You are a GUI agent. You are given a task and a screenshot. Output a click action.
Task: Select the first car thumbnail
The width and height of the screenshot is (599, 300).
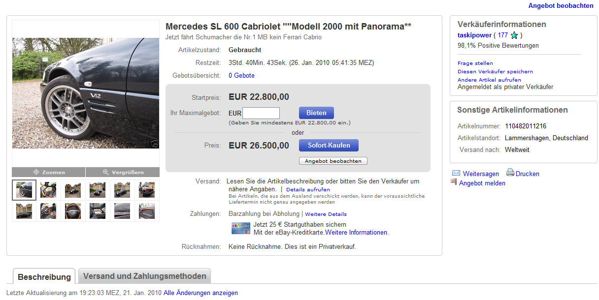pyautogui.click(x=24, y=189)
